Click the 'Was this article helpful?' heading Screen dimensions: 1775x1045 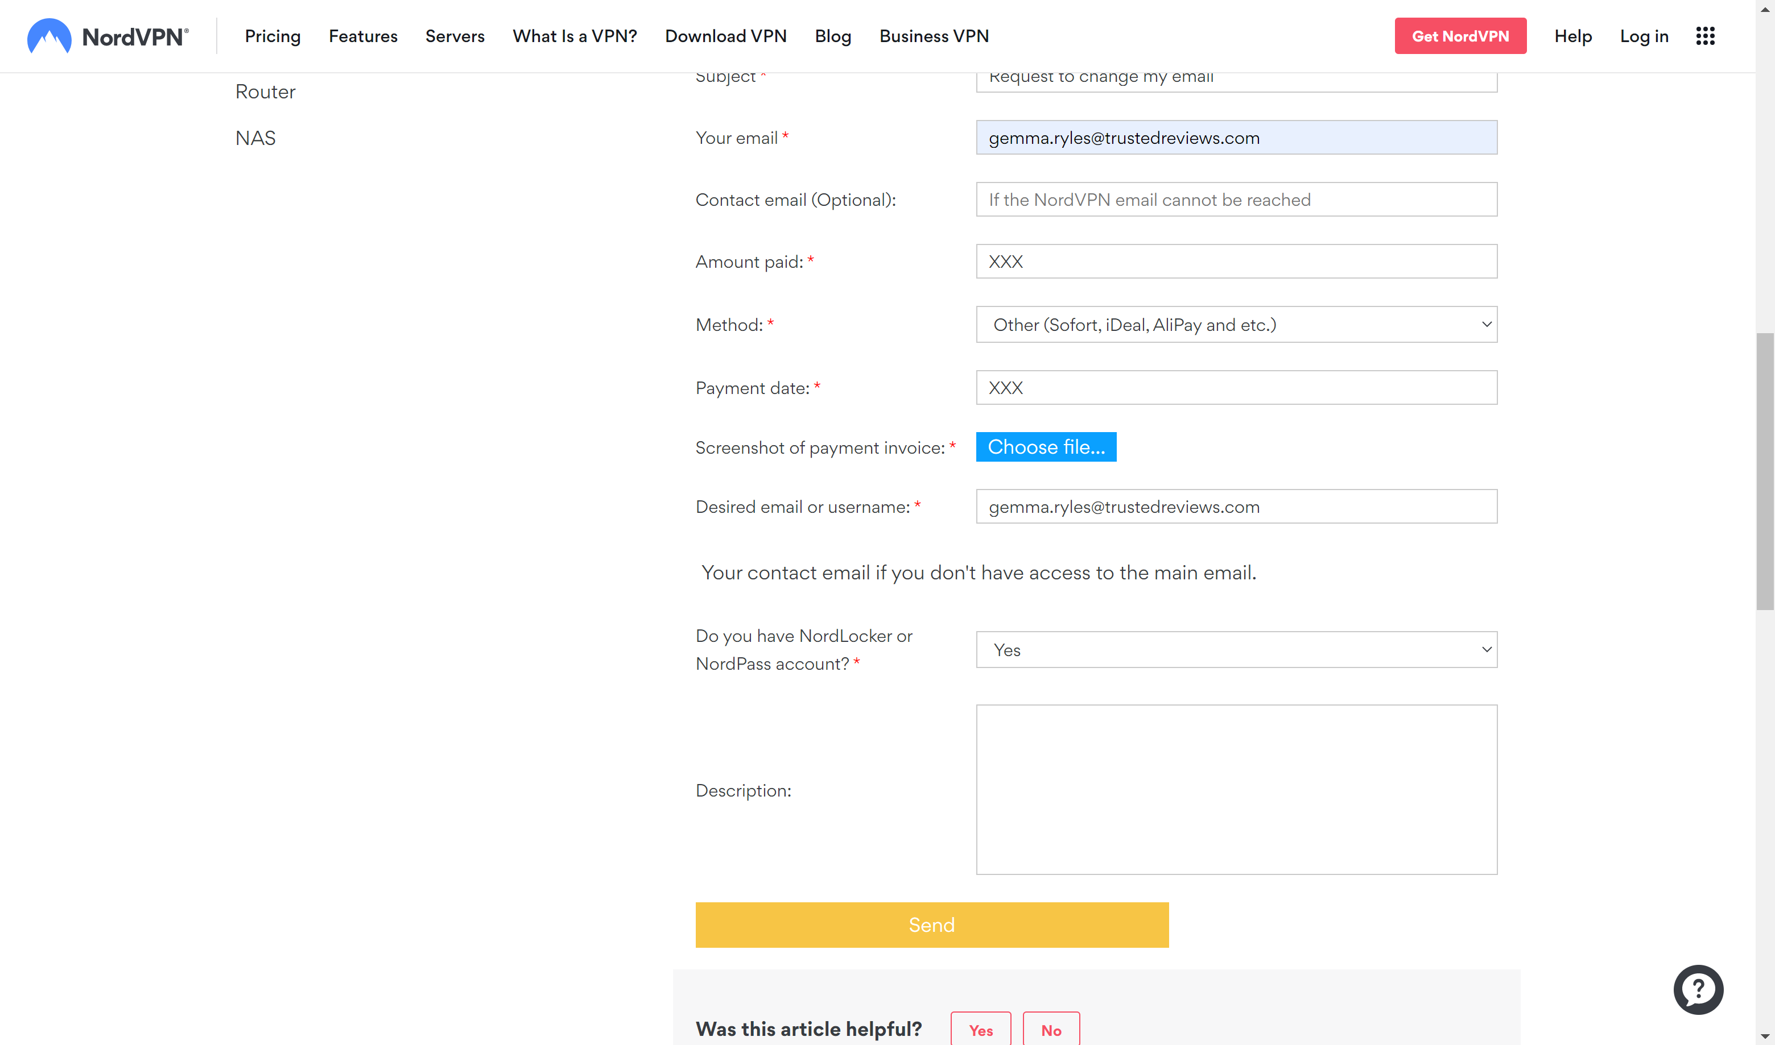point(808,1029)
